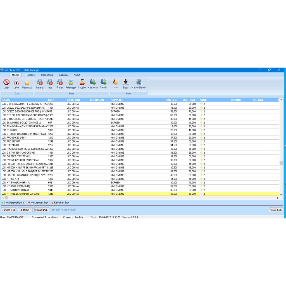Expand the Pelanggan dropdown arrow
The width and height of the screenshot is (286, 286).
point(71,90)
